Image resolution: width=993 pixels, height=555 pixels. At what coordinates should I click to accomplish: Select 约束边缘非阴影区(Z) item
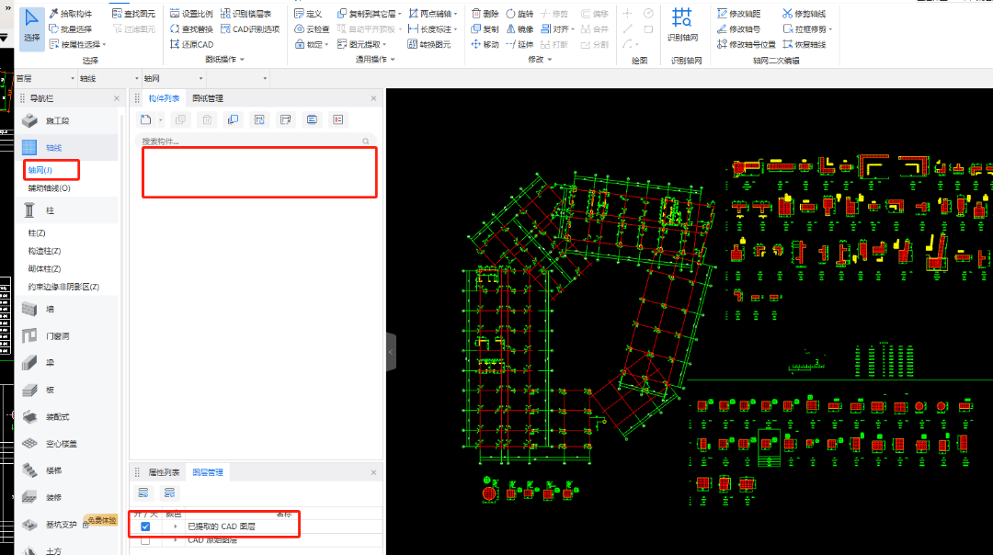[x=63, y=287]
